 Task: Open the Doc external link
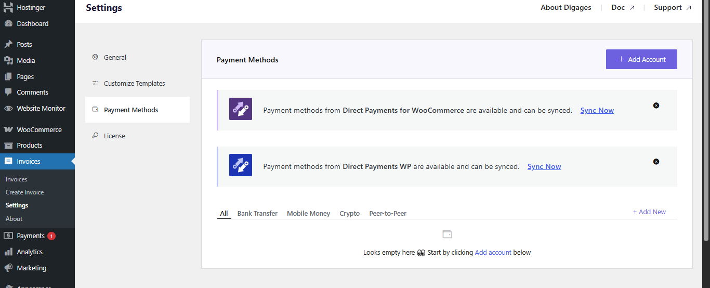(x=623, y=7)
